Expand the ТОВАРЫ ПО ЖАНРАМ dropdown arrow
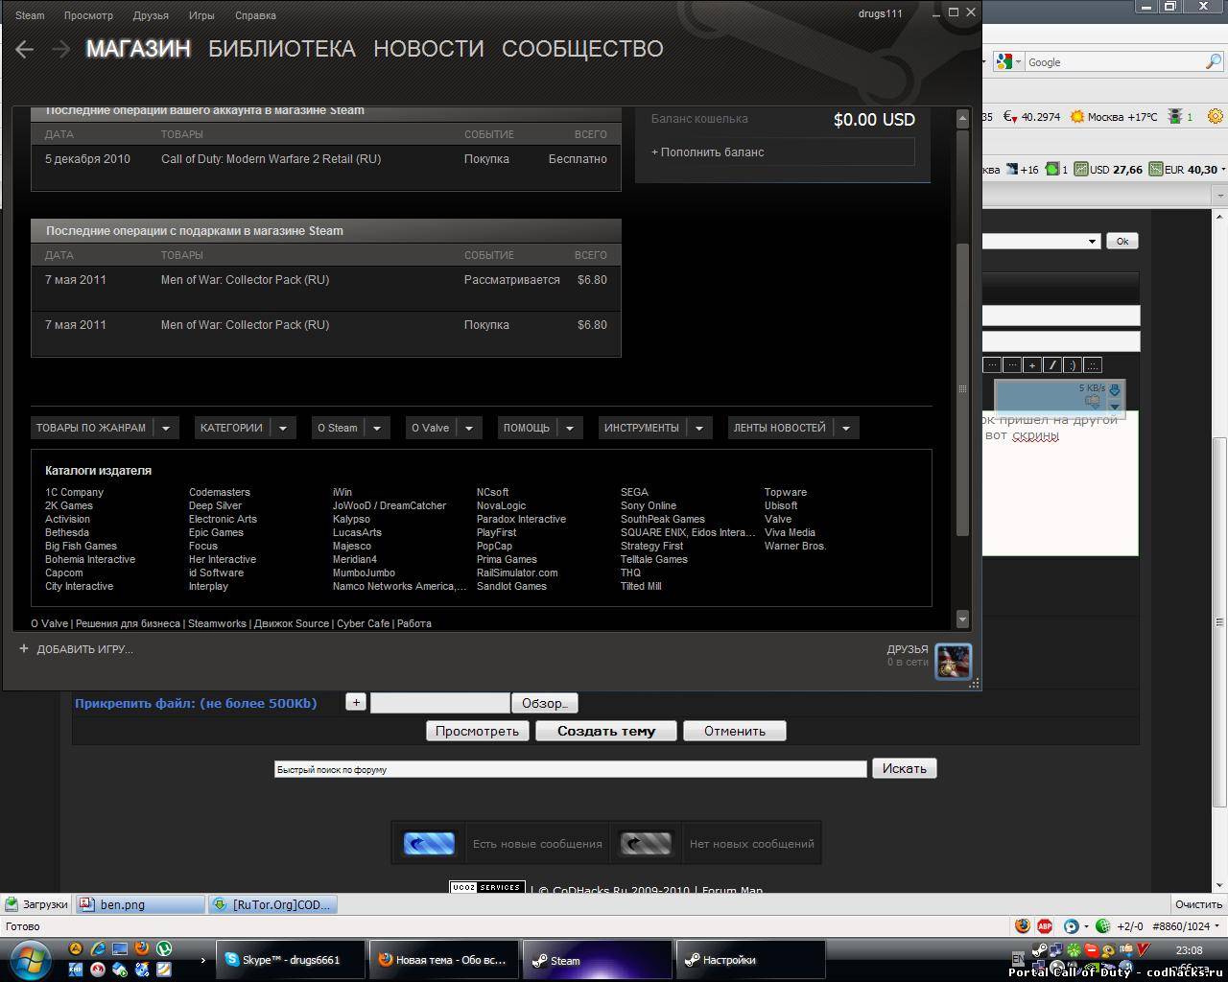Screen dimensions: 1228x982 pyautogui.click(x=166, y=428)
